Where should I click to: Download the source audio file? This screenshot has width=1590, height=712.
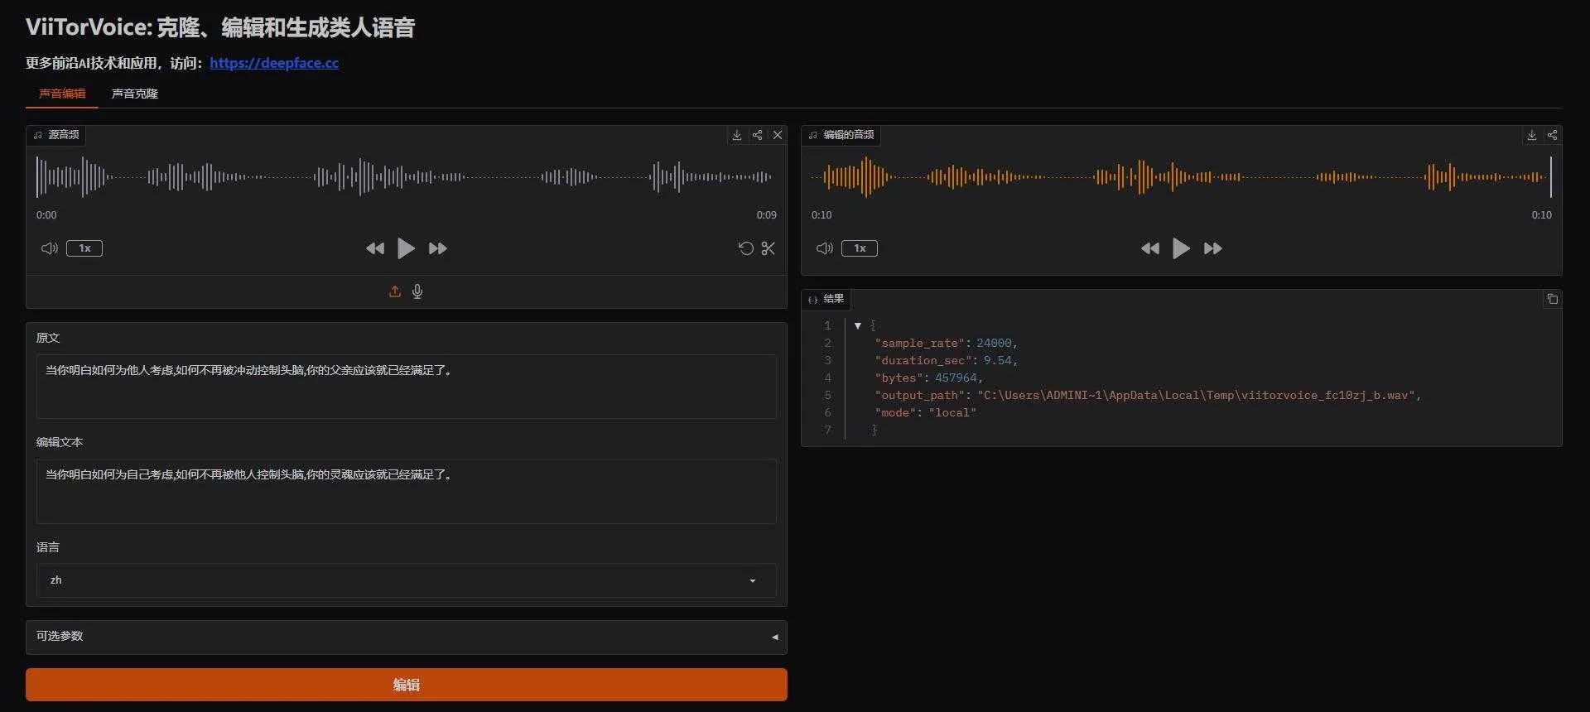[x=736, y=135]
